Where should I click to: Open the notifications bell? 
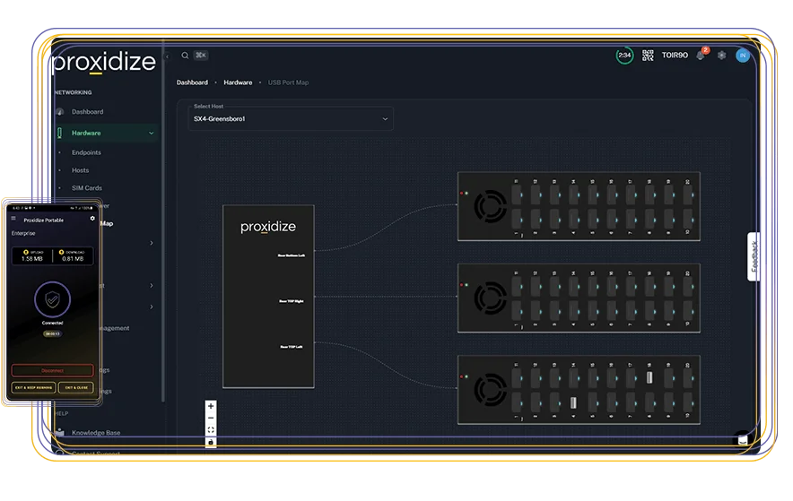click(701, 55)
